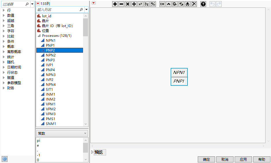Screen dimensions: 271x163
Task: Expand the 超越 function category
Action: (x=4, y=20)
